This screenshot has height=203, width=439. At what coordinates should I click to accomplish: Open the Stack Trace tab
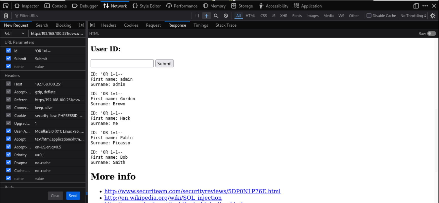tap(226, 25)
